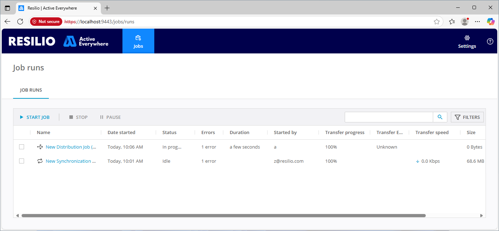Open the browser settings and more menu
The image size is (499, 231).
(x=477, y=22)
